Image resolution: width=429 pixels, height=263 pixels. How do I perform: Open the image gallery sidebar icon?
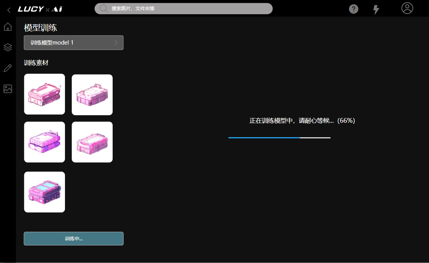point(8,89)
